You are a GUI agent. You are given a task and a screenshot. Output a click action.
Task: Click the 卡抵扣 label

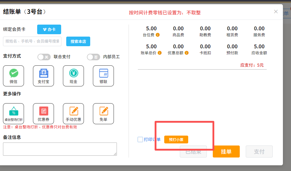205,53
